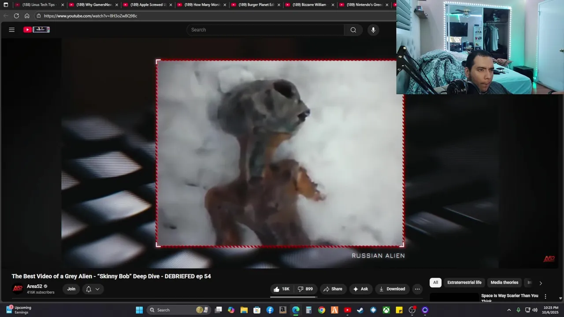Switch to the How Many Monitors tab
564x317 pixels.
click(202, 5)
